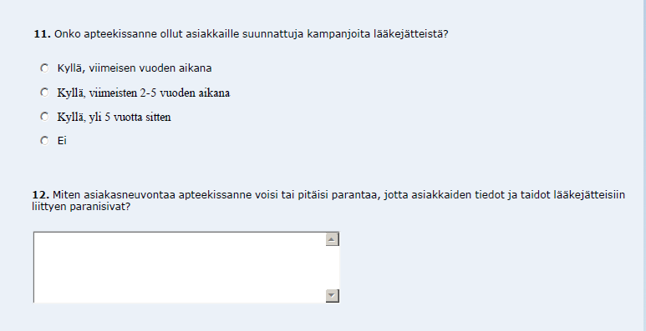The width and height of the screenshot is (646, 331).
Task: Select the "Ei" radio circle
Action: [44, 141]
